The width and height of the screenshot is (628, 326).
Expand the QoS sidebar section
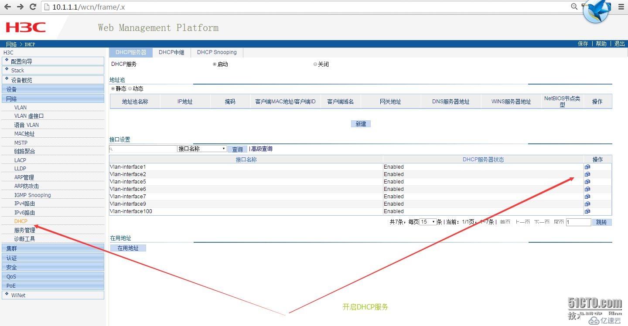click(x=53, y=276)
